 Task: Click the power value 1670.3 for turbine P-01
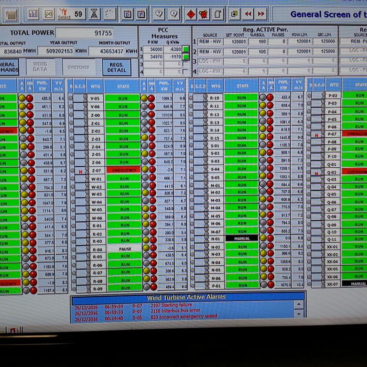point(283,285)
